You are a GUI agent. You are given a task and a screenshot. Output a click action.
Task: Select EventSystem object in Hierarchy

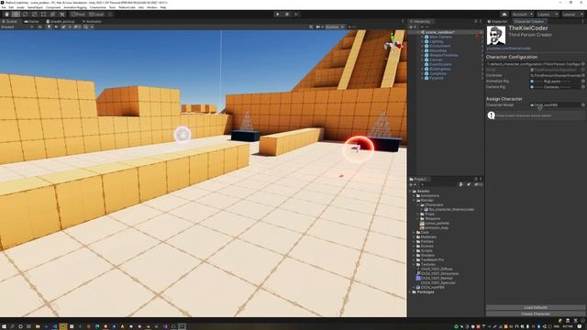pyautogui.click(x=440, y=64)
